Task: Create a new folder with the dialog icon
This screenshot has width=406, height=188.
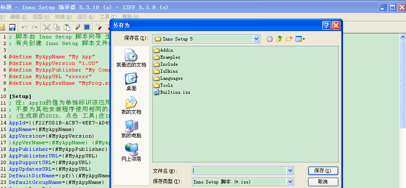Action: click(289, 39)
